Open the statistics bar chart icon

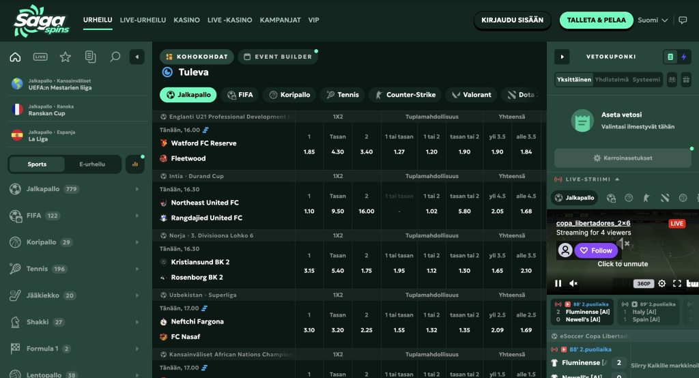click(x=134, y=164)
